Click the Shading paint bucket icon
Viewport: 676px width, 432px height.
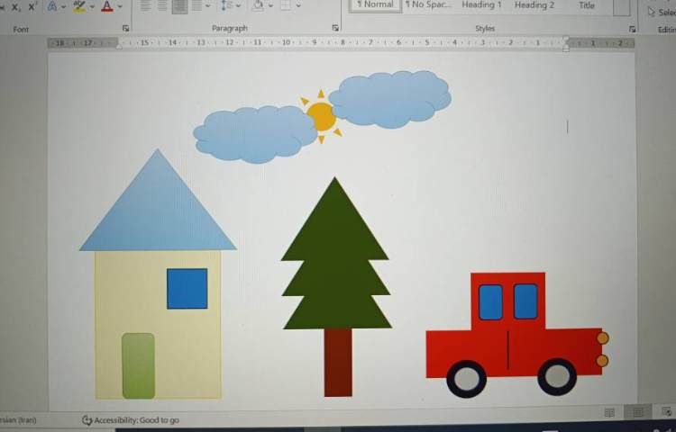tap(258, 6)
